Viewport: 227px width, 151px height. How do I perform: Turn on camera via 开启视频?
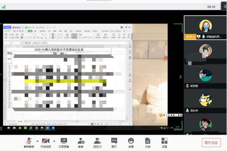(x=46, y=143)
